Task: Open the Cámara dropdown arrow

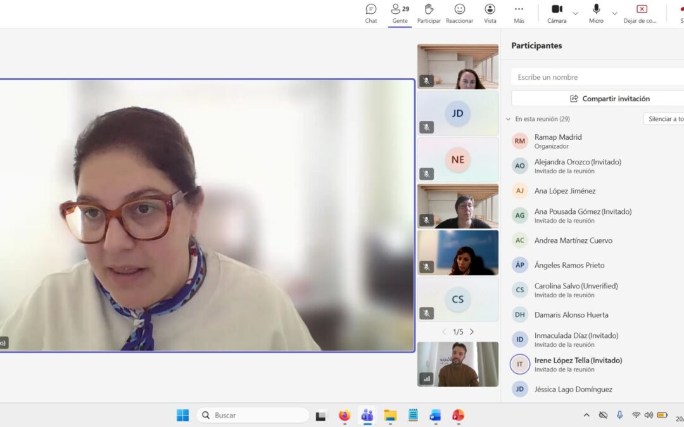Action: [x=576, y=13]
